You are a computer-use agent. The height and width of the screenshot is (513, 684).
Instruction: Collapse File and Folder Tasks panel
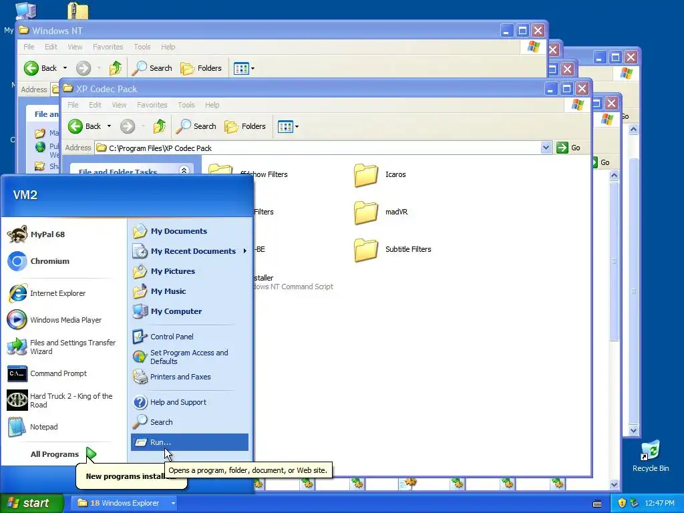(184, 170)
